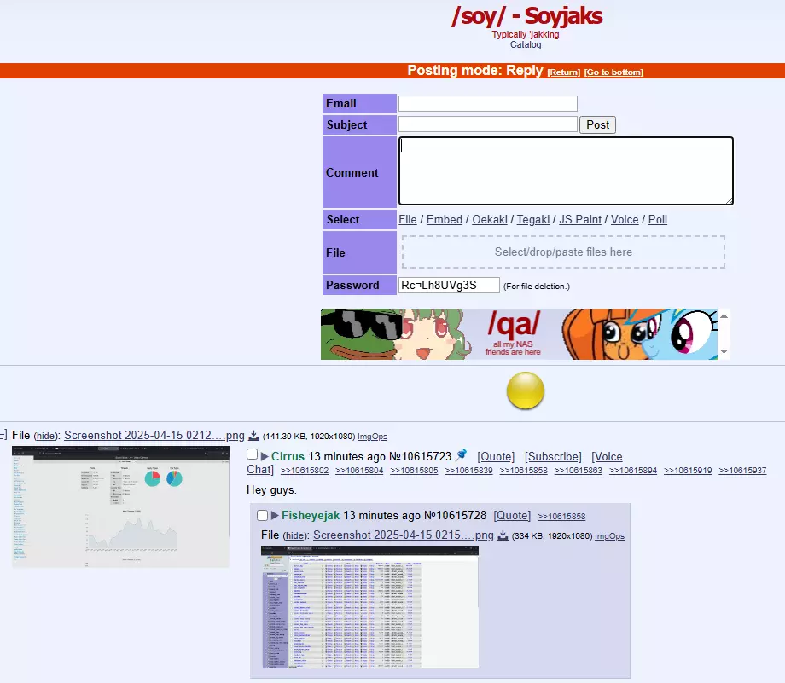Open post menu arrow next to Cirrus

(265, 457)
